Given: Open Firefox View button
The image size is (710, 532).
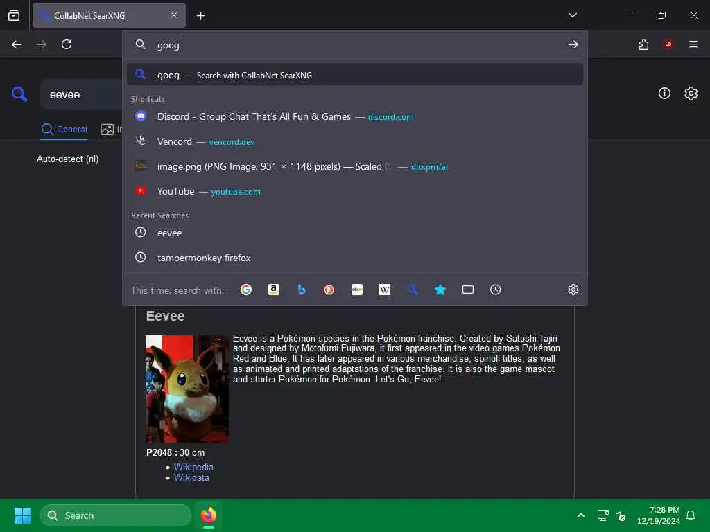Looking at the screenshot, I should click(x=14, y=15).
